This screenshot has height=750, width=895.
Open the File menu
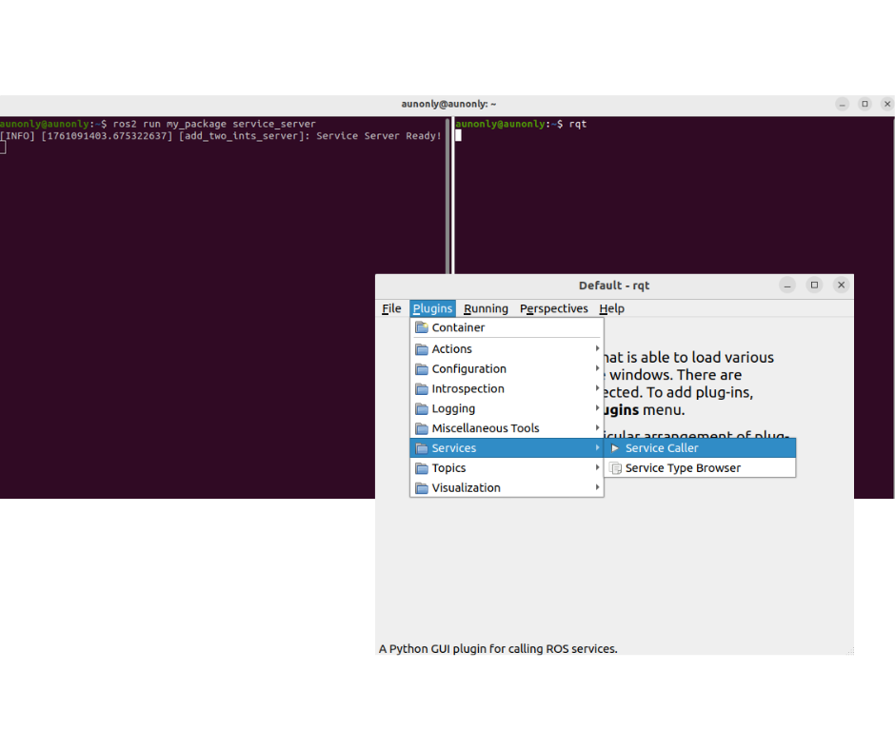pyautogui.click(x=391, y=308)
